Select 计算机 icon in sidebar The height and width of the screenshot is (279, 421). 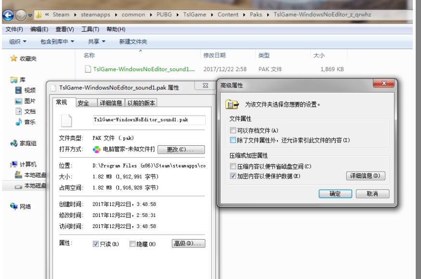click(x=13, y=164)
